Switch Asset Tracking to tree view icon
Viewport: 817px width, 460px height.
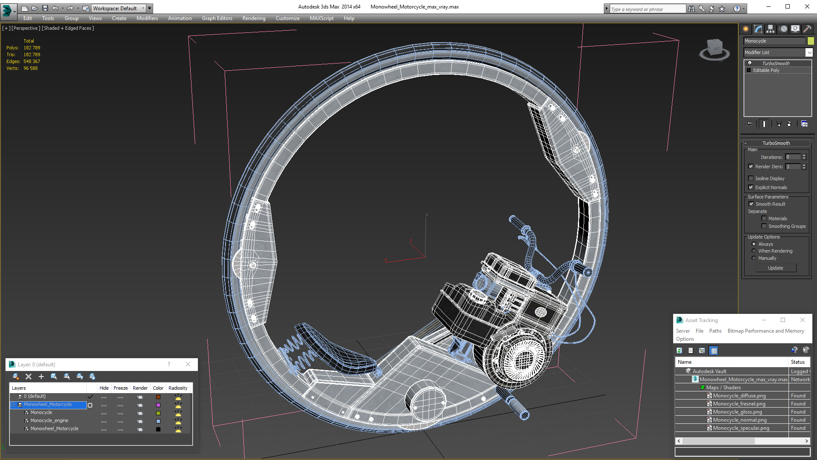click(702, 351)
